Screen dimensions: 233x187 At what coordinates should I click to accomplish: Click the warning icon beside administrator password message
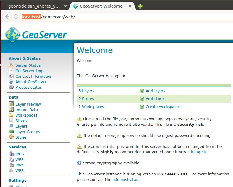point(79,147)
